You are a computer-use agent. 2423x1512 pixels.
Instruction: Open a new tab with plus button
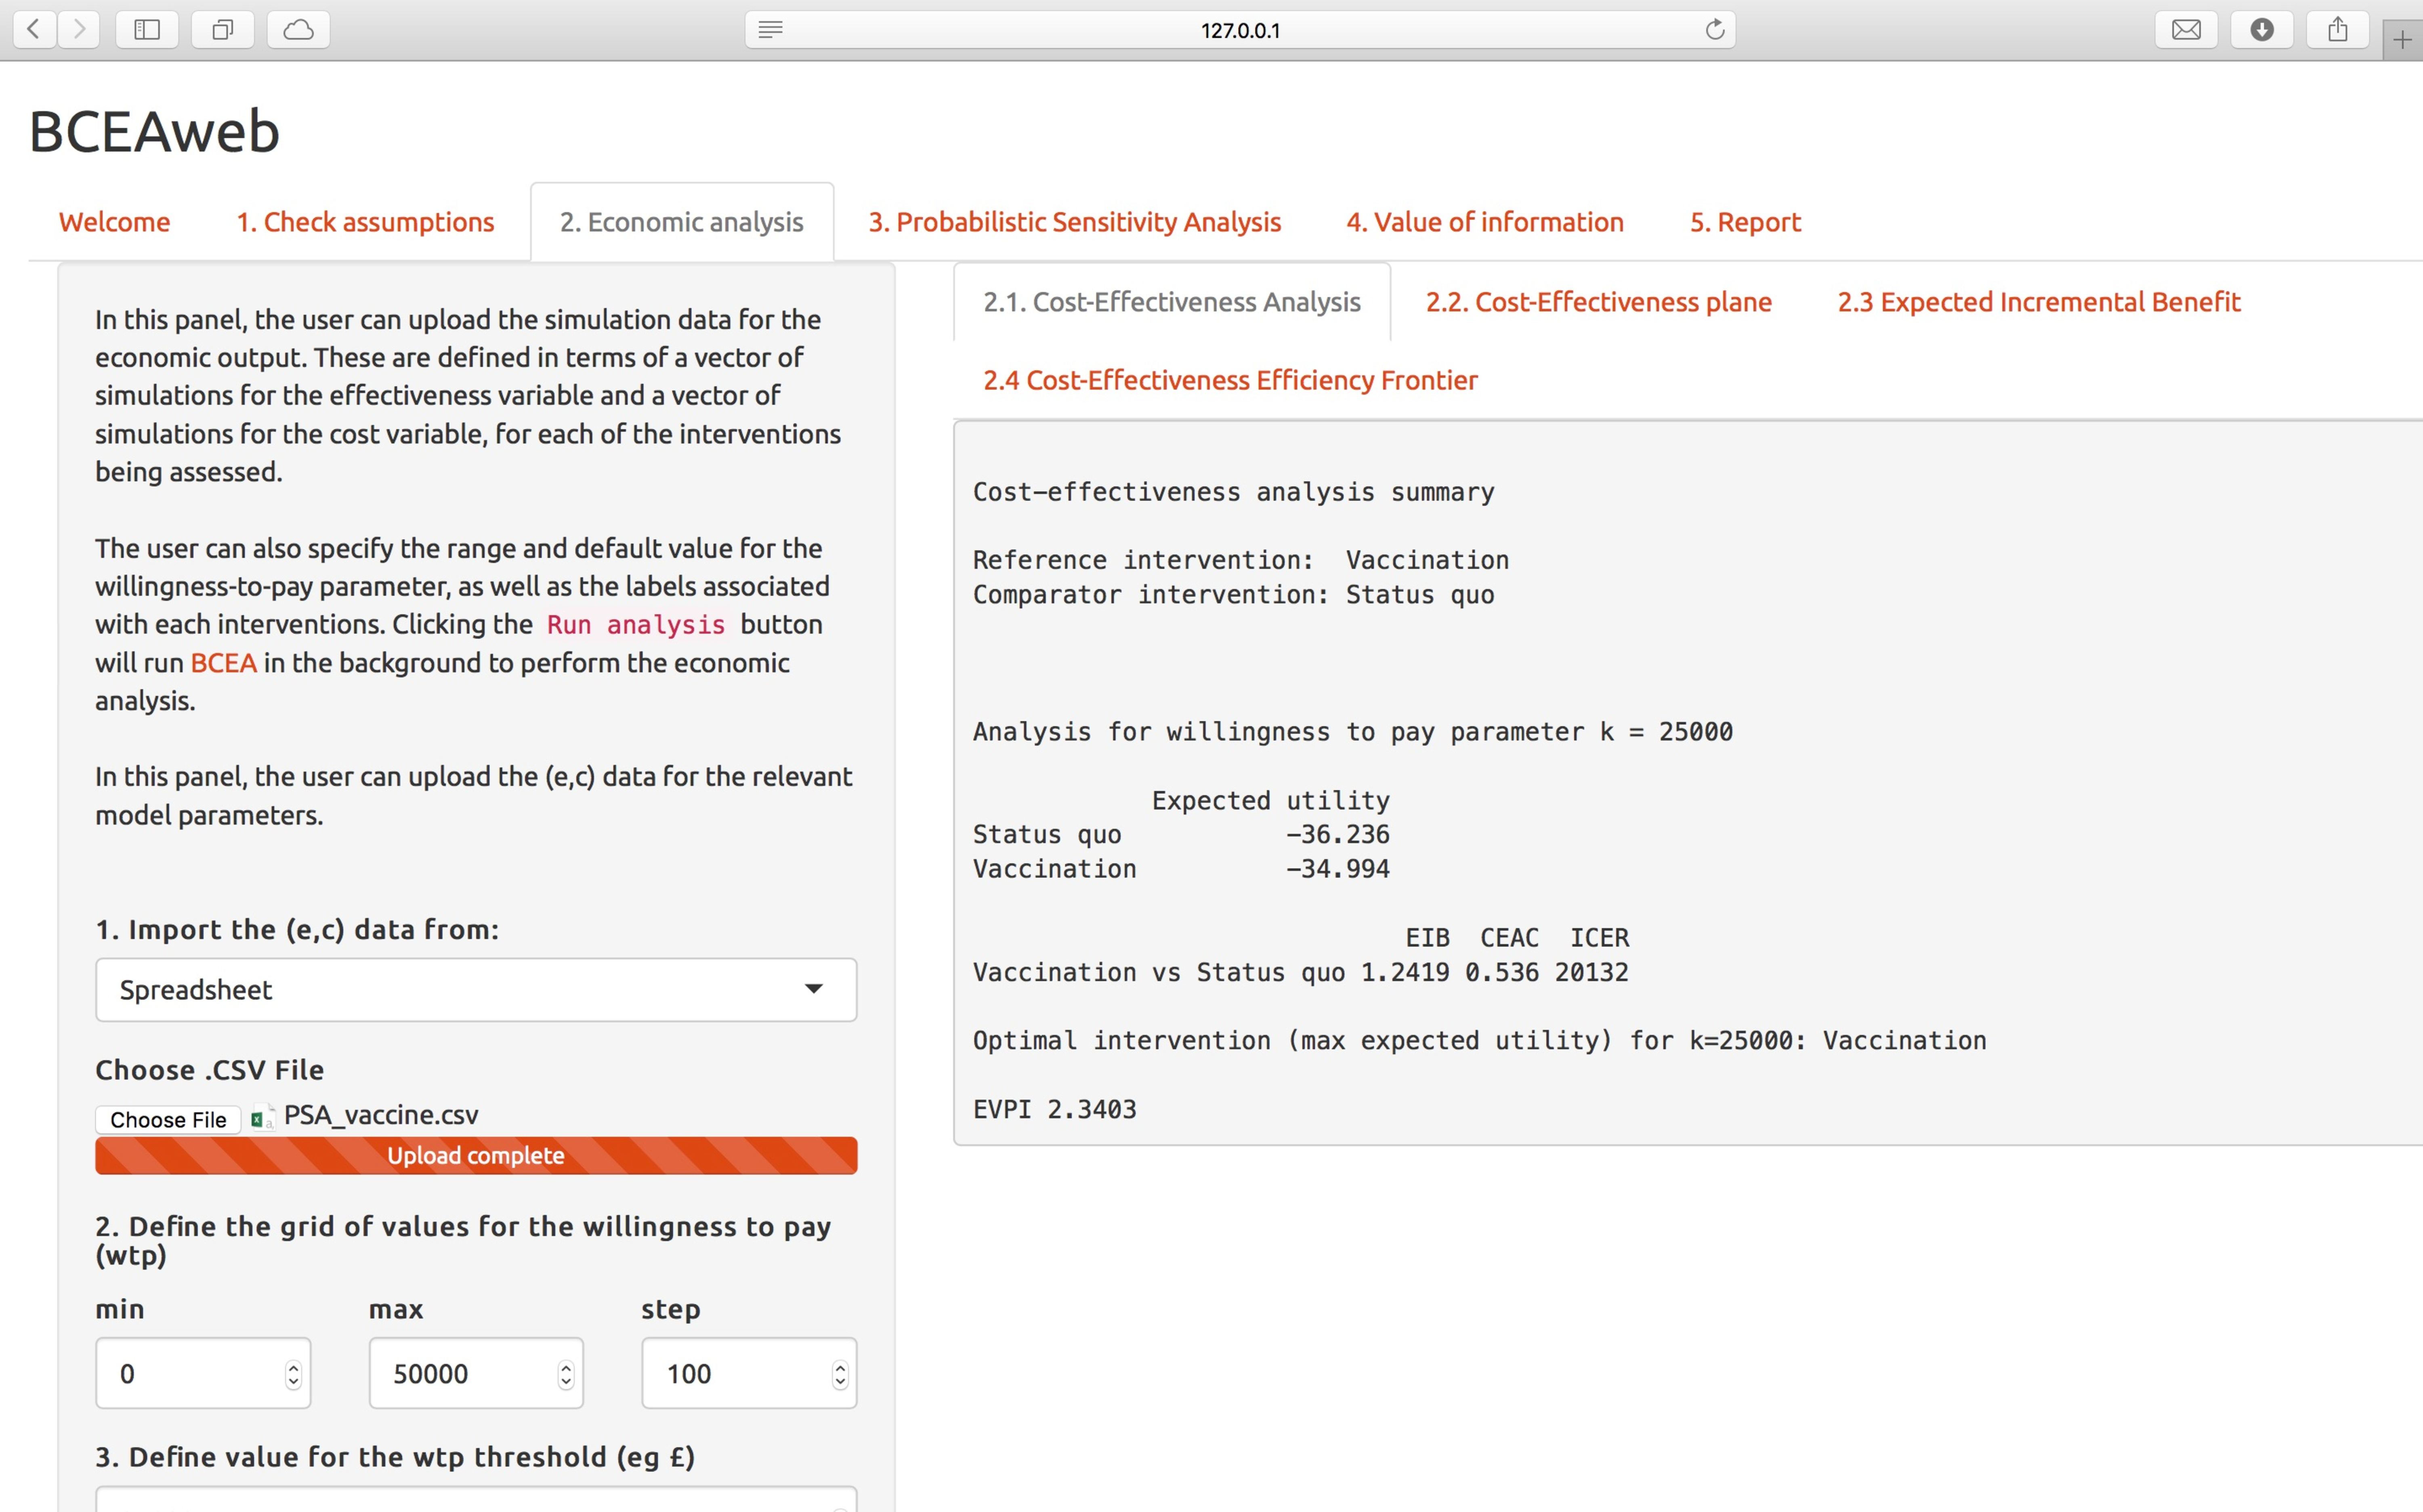(x=2402, y=40)
